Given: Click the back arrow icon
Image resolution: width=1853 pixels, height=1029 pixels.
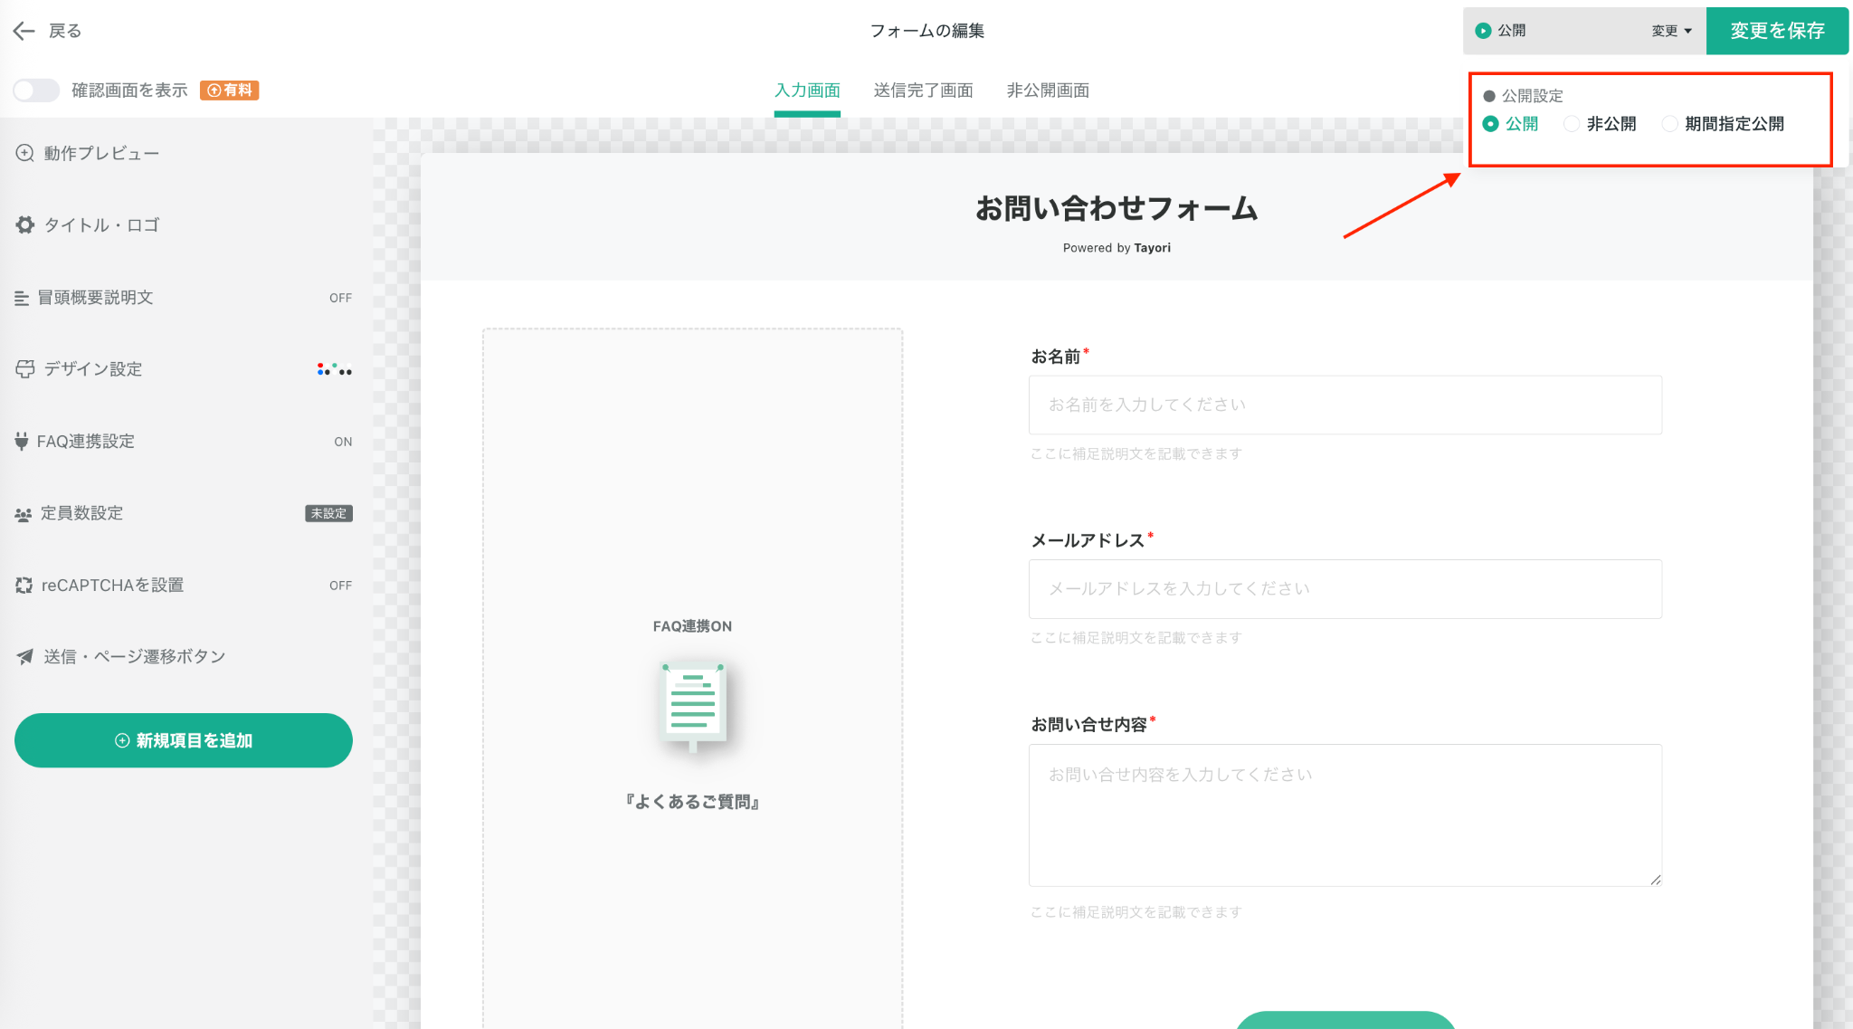Looking at the screenshot, I should point(24,31).
